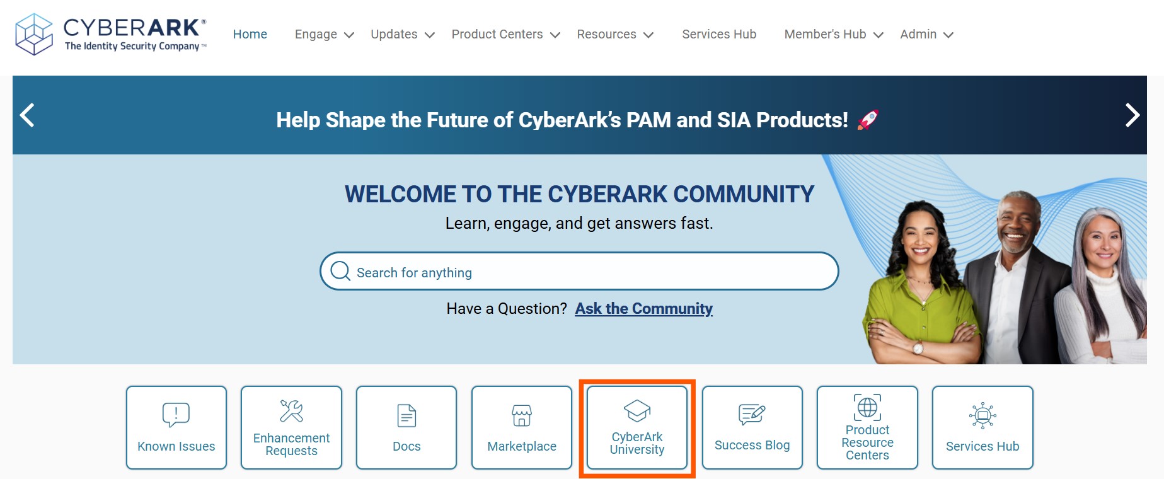Expand the Product Centers chevron
This screenshot has height=479, width=1164.
click(555, 35)
